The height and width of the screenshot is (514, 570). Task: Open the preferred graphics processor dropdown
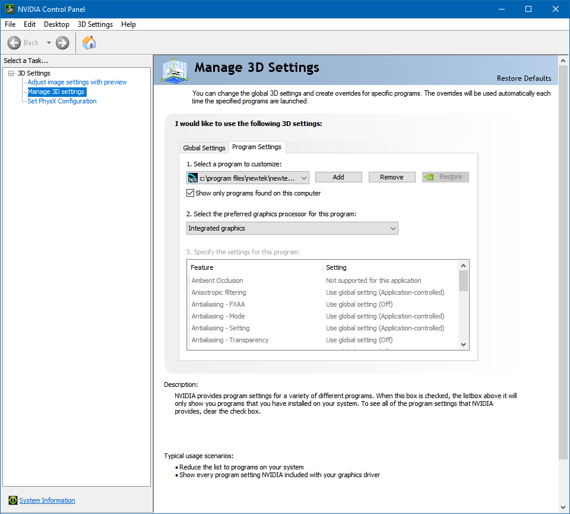point(392,228)
